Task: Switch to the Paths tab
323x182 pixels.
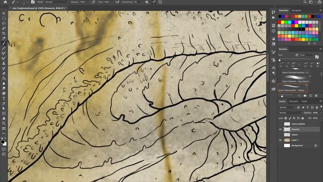Action: 304,101
